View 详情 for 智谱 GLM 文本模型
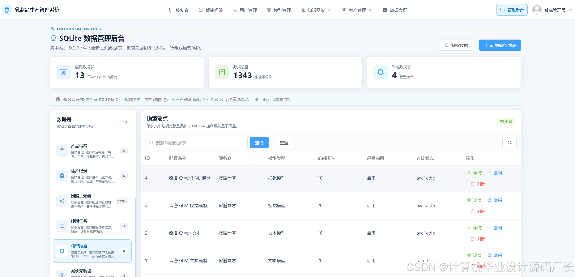 474,255
